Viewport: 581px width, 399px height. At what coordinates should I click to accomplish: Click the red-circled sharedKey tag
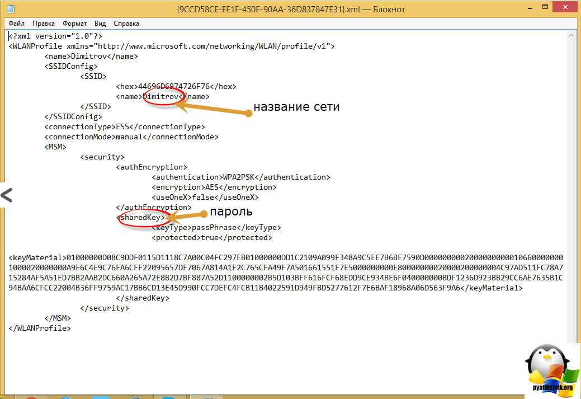click(142, 217)
